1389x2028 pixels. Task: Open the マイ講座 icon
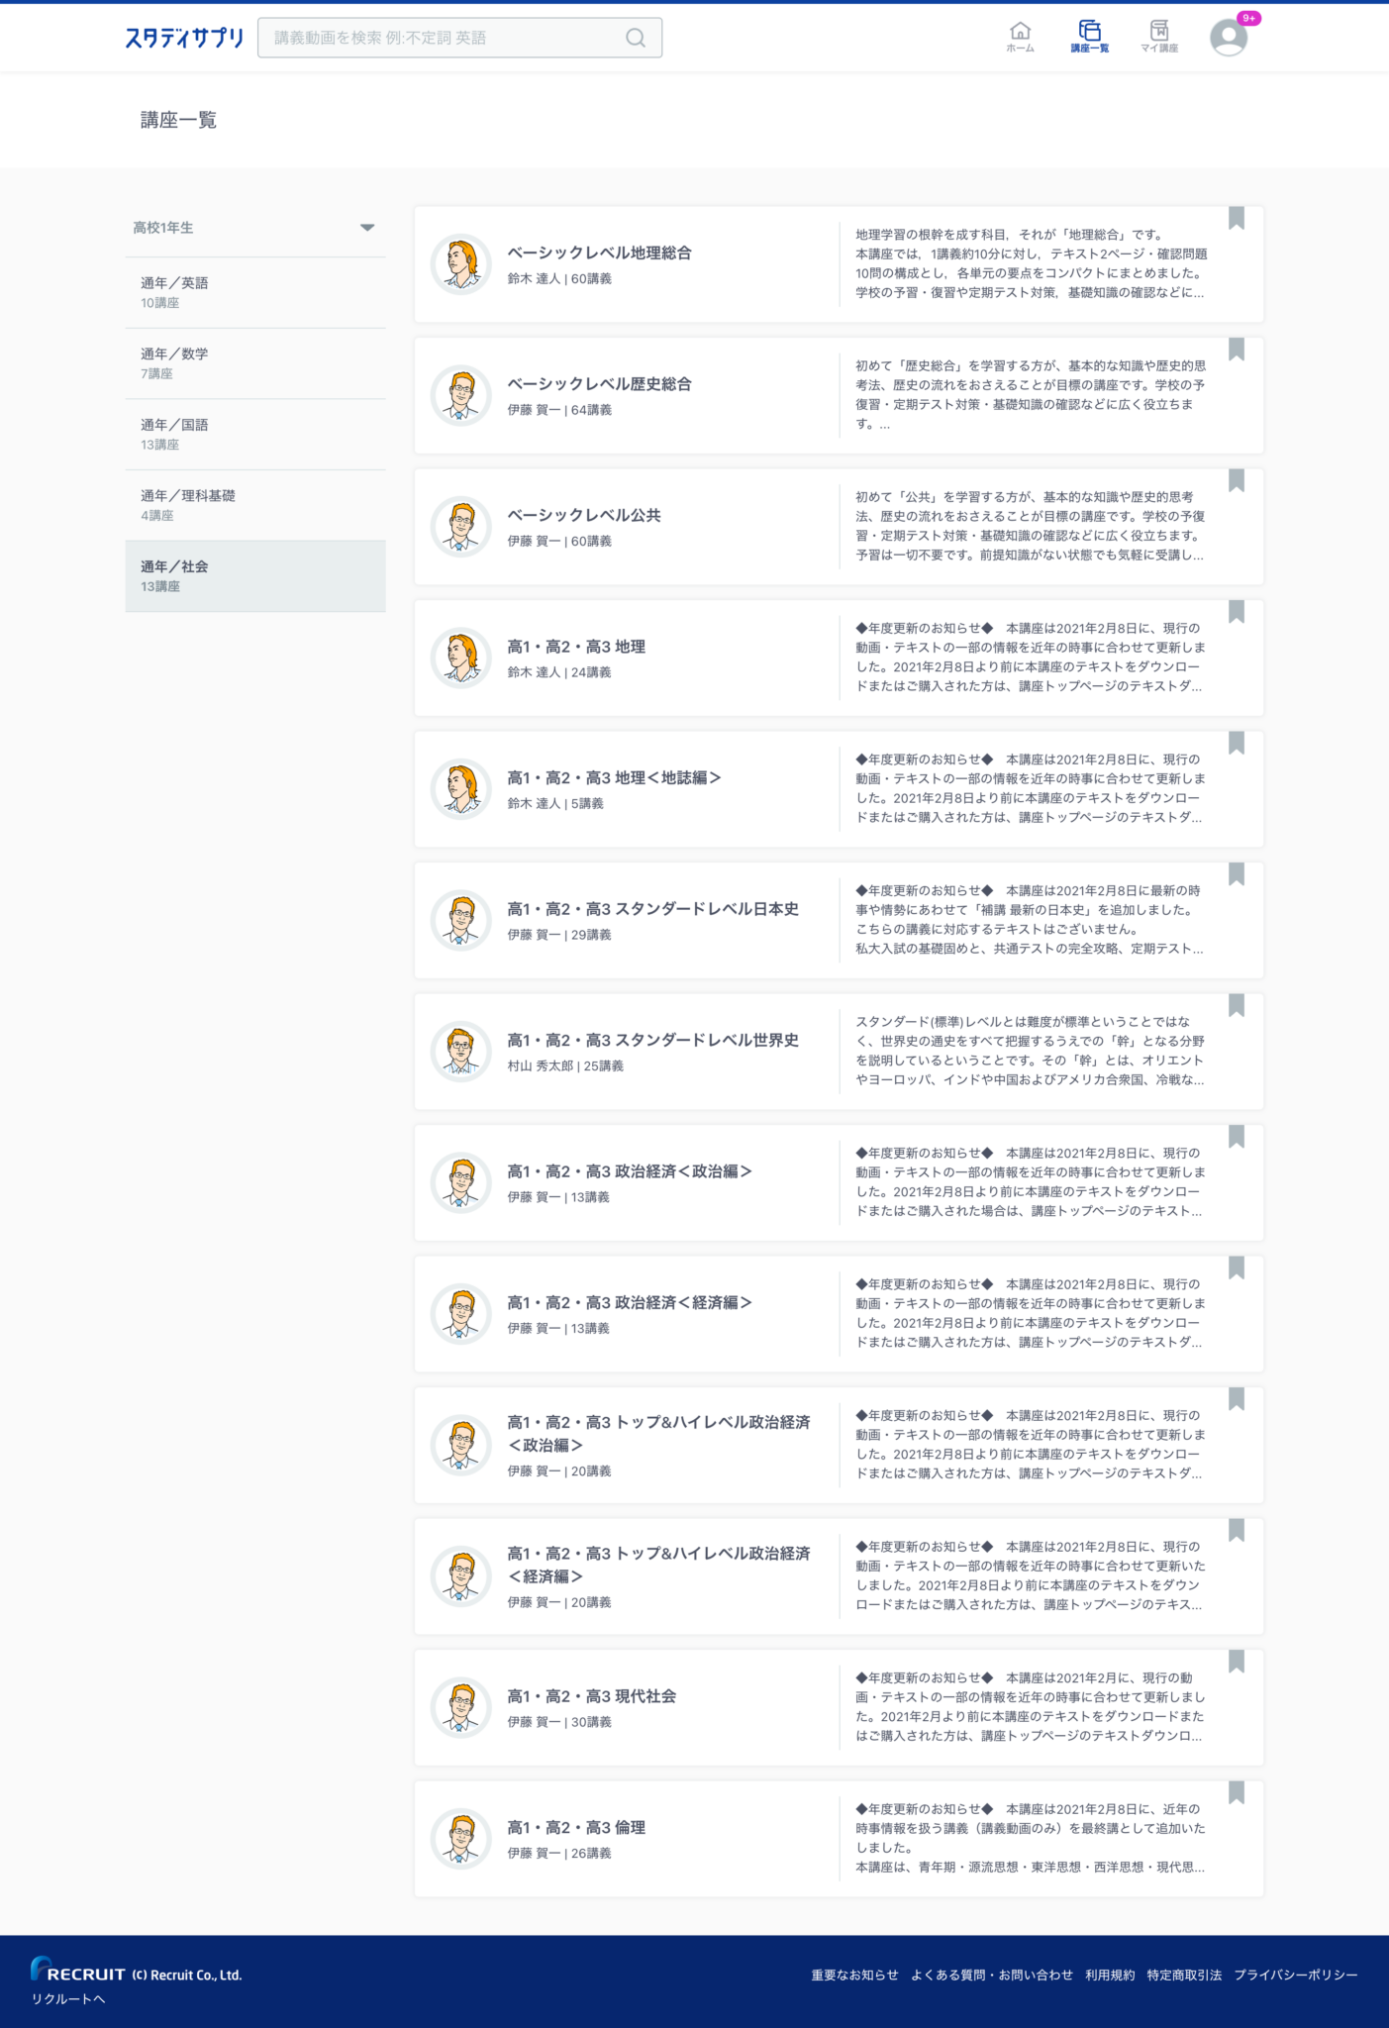tap(1159, 37)
